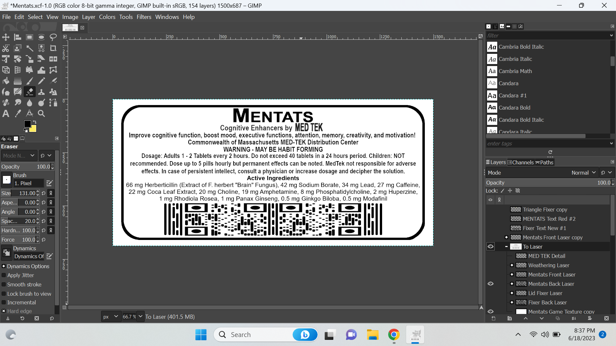Image resolution: width=616 pixels, height=346 pixels.
Task: Select the Measure tool
Action: click(30, 113)
